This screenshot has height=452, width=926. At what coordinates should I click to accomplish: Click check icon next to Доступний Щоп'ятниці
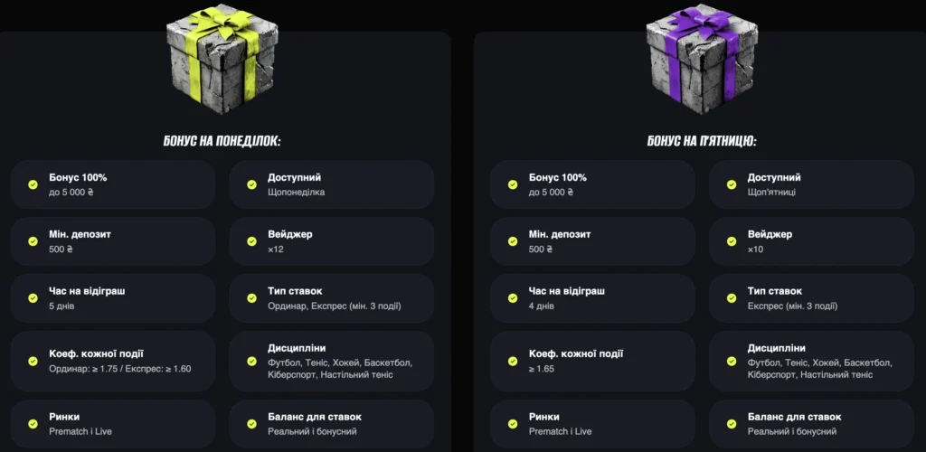tap(731, 184)
